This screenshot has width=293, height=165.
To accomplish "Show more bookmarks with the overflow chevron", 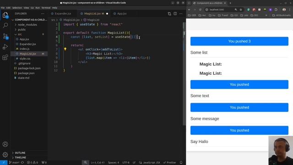I will click(266, 15).
